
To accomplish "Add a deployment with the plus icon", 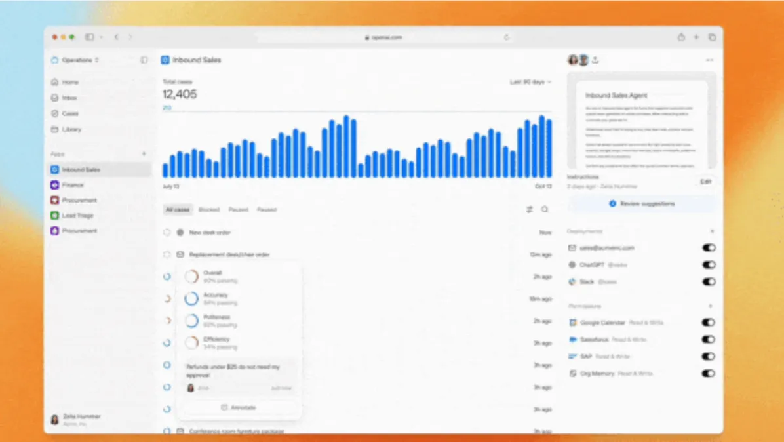I will [x=712, y=231].
